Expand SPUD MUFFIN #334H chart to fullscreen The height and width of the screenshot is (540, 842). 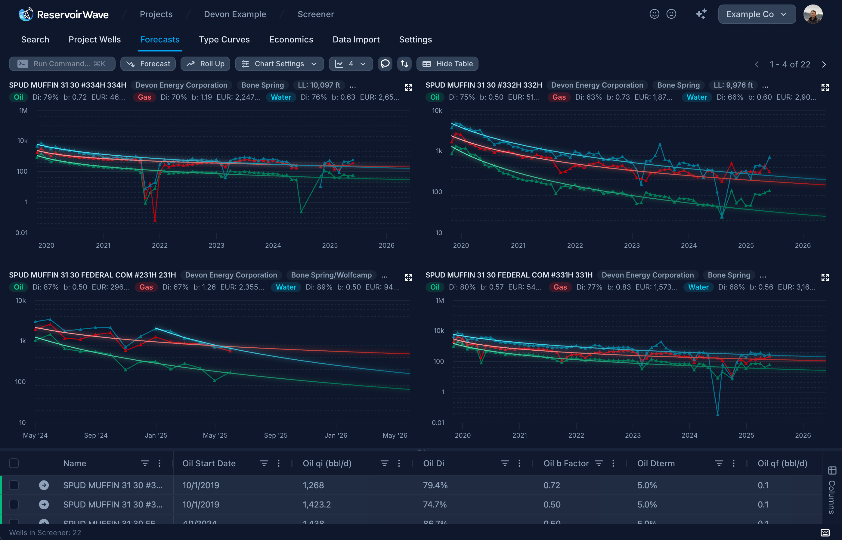point(408,87)
